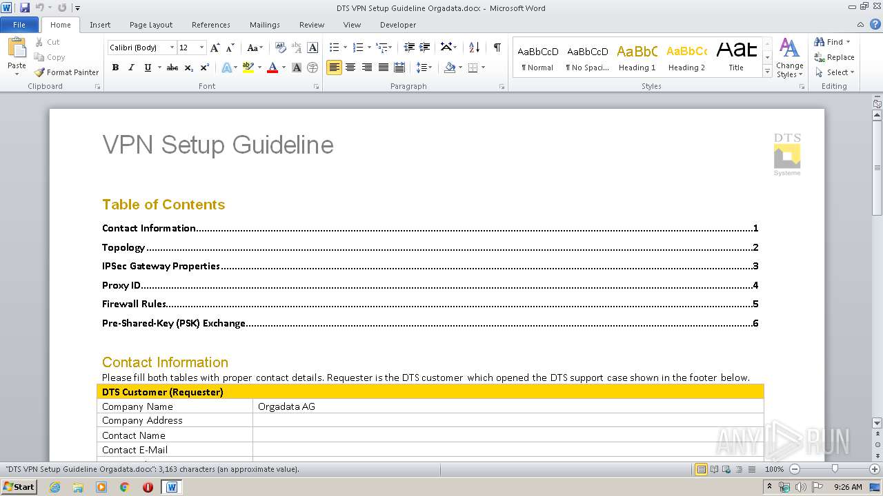Go to Topology in table of contents
Viewport: 883px width, 496px height.
pos(430,247)
